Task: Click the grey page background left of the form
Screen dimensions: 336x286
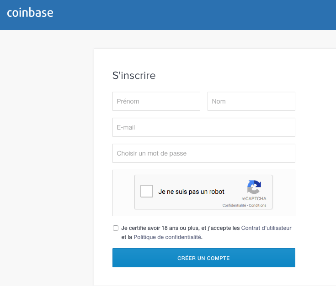Action: [x=47, y=150]
